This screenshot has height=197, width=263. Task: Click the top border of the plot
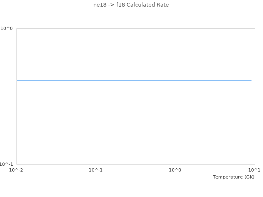136,28
